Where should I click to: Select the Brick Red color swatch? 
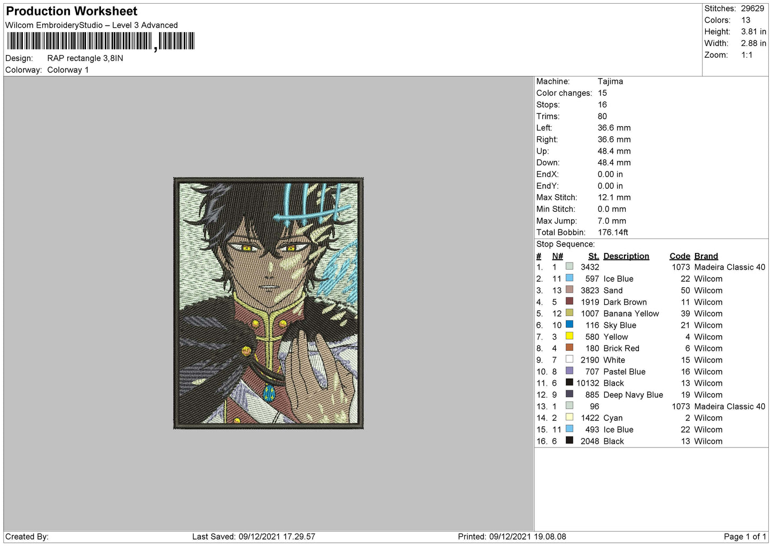tap(570, 348)
